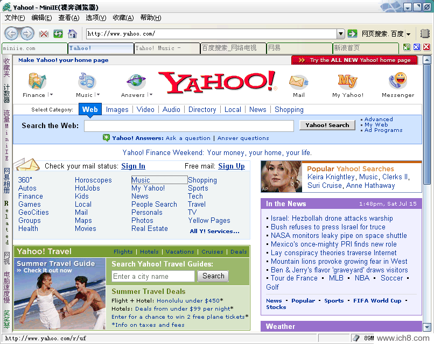The width and height of the screenshot is (434, 344).
Task: Select the Shopping search category
Action: point(289,110)
